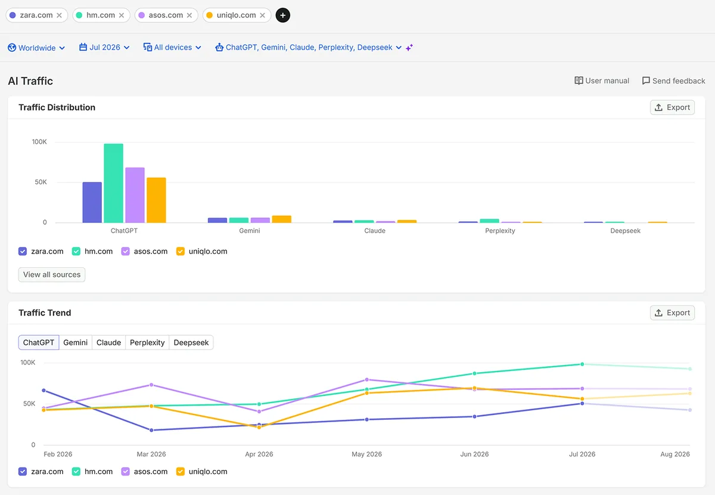
Task: Click the AI Traffic page title
Action: [x=30, y=81]
